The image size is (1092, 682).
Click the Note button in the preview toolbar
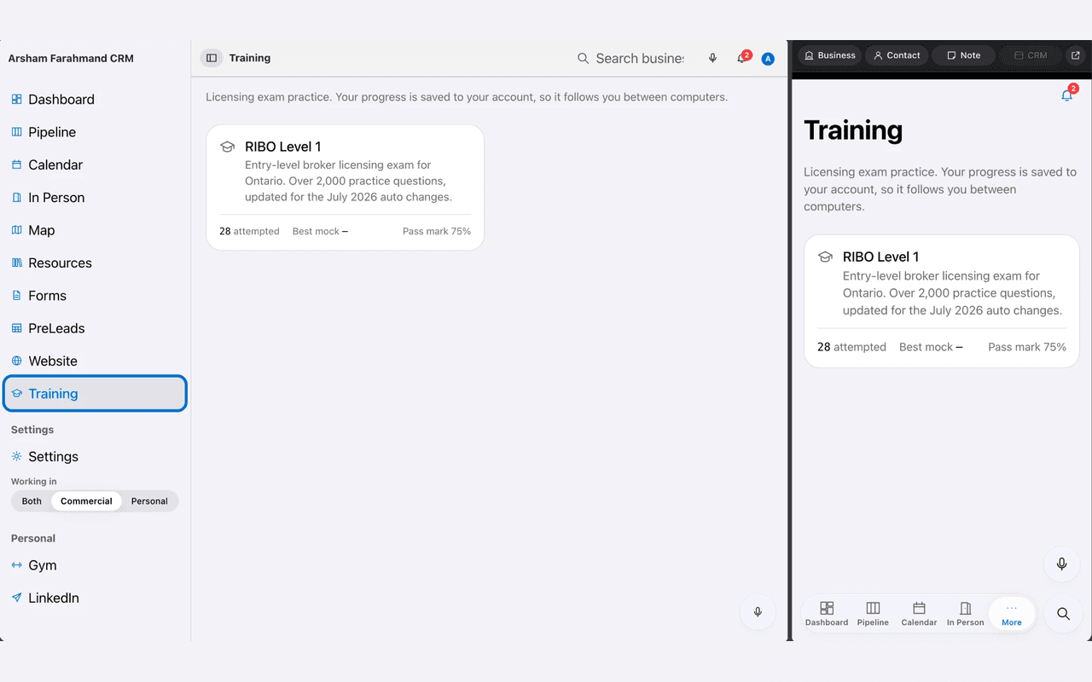tap(963, 55)
